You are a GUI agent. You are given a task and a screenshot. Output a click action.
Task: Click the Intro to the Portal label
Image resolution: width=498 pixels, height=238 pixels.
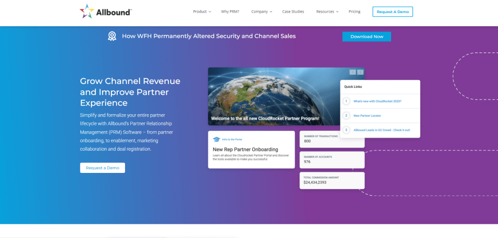tap(232, 139)
